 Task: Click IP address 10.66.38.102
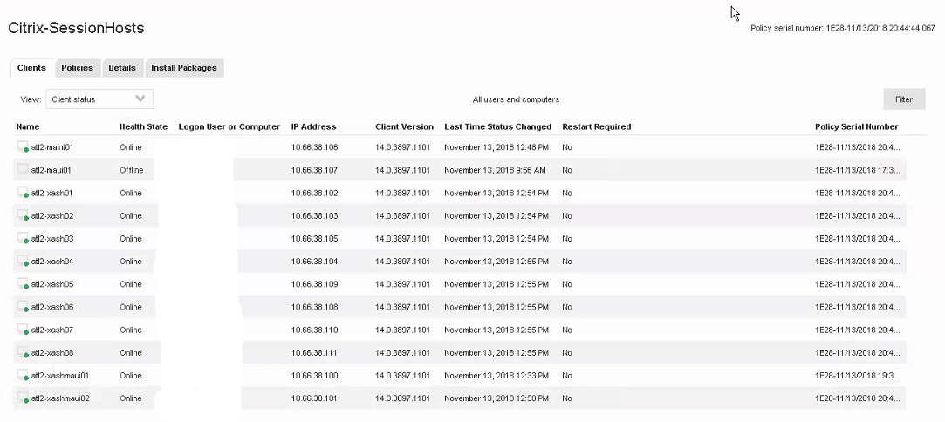coord(315,194)
